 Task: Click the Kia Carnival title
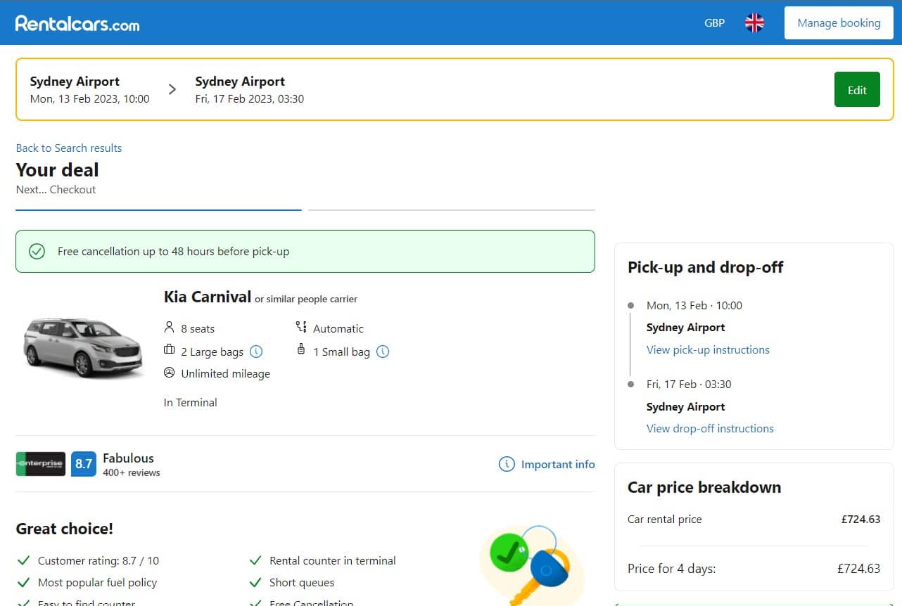coord(208,297)
